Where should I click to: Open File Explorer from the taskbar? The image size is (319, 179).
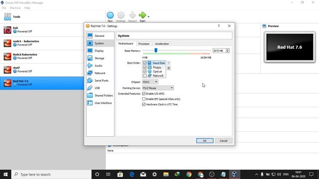(166, 175)
